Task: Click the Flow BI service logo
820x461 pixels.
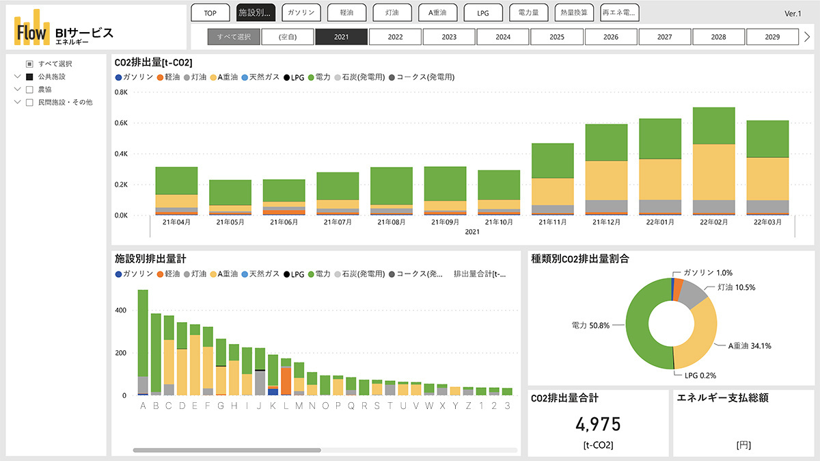Action: pos(64,29)
